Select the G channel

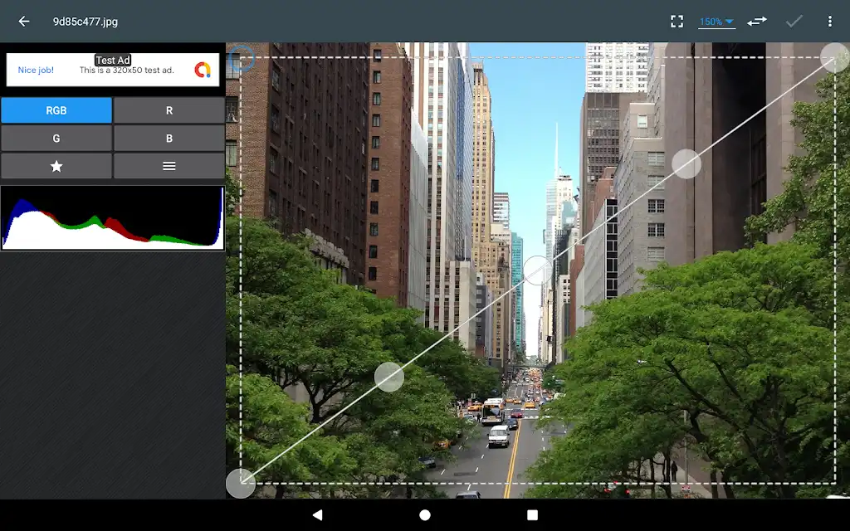coord(56,139)
